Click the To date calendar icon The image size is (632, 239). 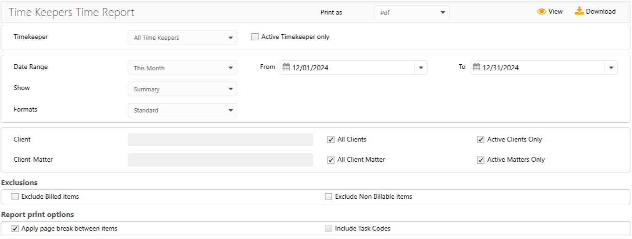pyautogui.click(x=476, y=67)
